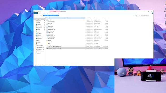Open Explorer help
The image size is (166, 93).
tap(153, 13)
